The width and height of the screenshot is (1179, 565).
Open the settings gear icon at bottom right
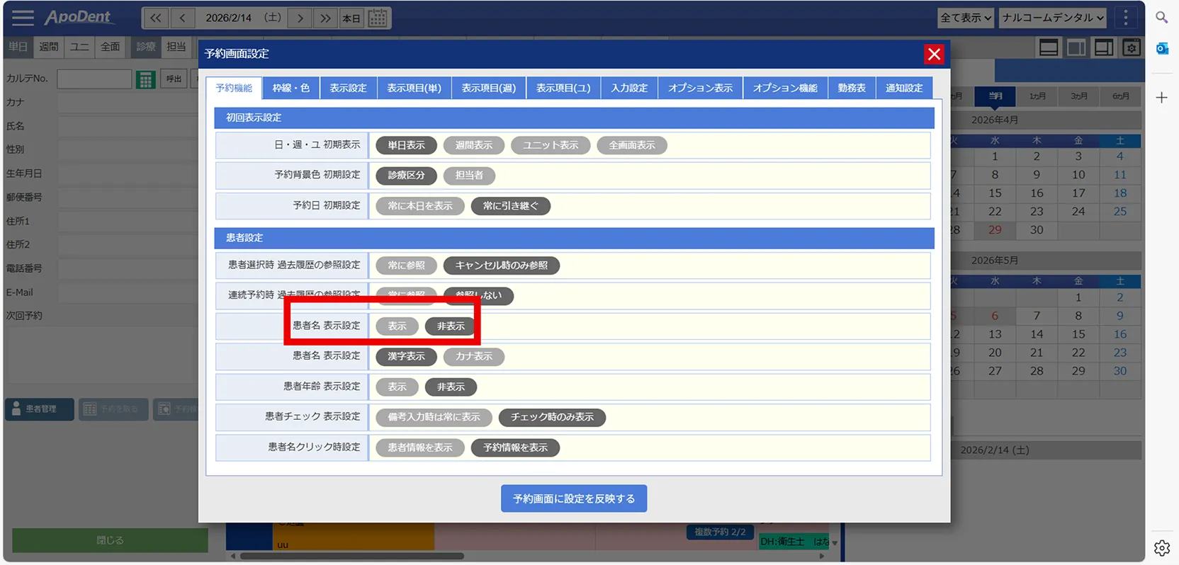coord(1162,547)
